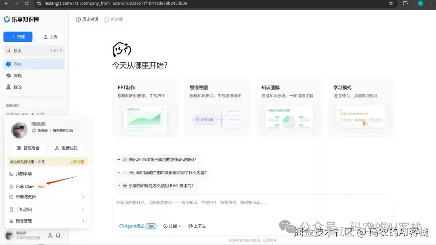Click the profile avatar in the popup

pyautogui.click(x=19, y=130)
